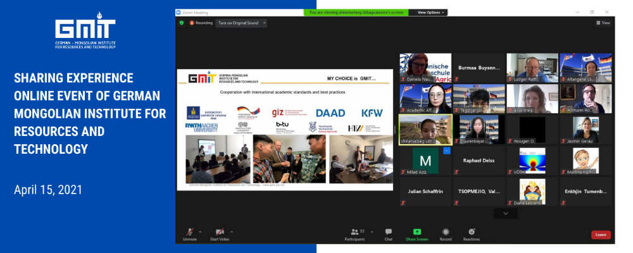The image size is (633, 253).
Task: Click the giz logo on shared slide
Action: 289,113
